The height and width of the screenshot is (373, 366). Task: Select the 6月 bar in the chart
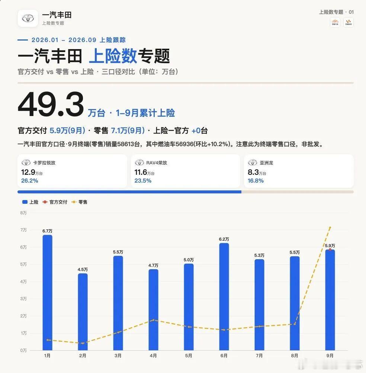224,297
